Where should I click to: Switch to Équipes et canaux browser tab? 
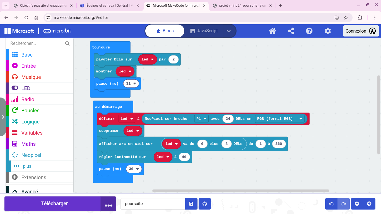[x=109, y=6]
